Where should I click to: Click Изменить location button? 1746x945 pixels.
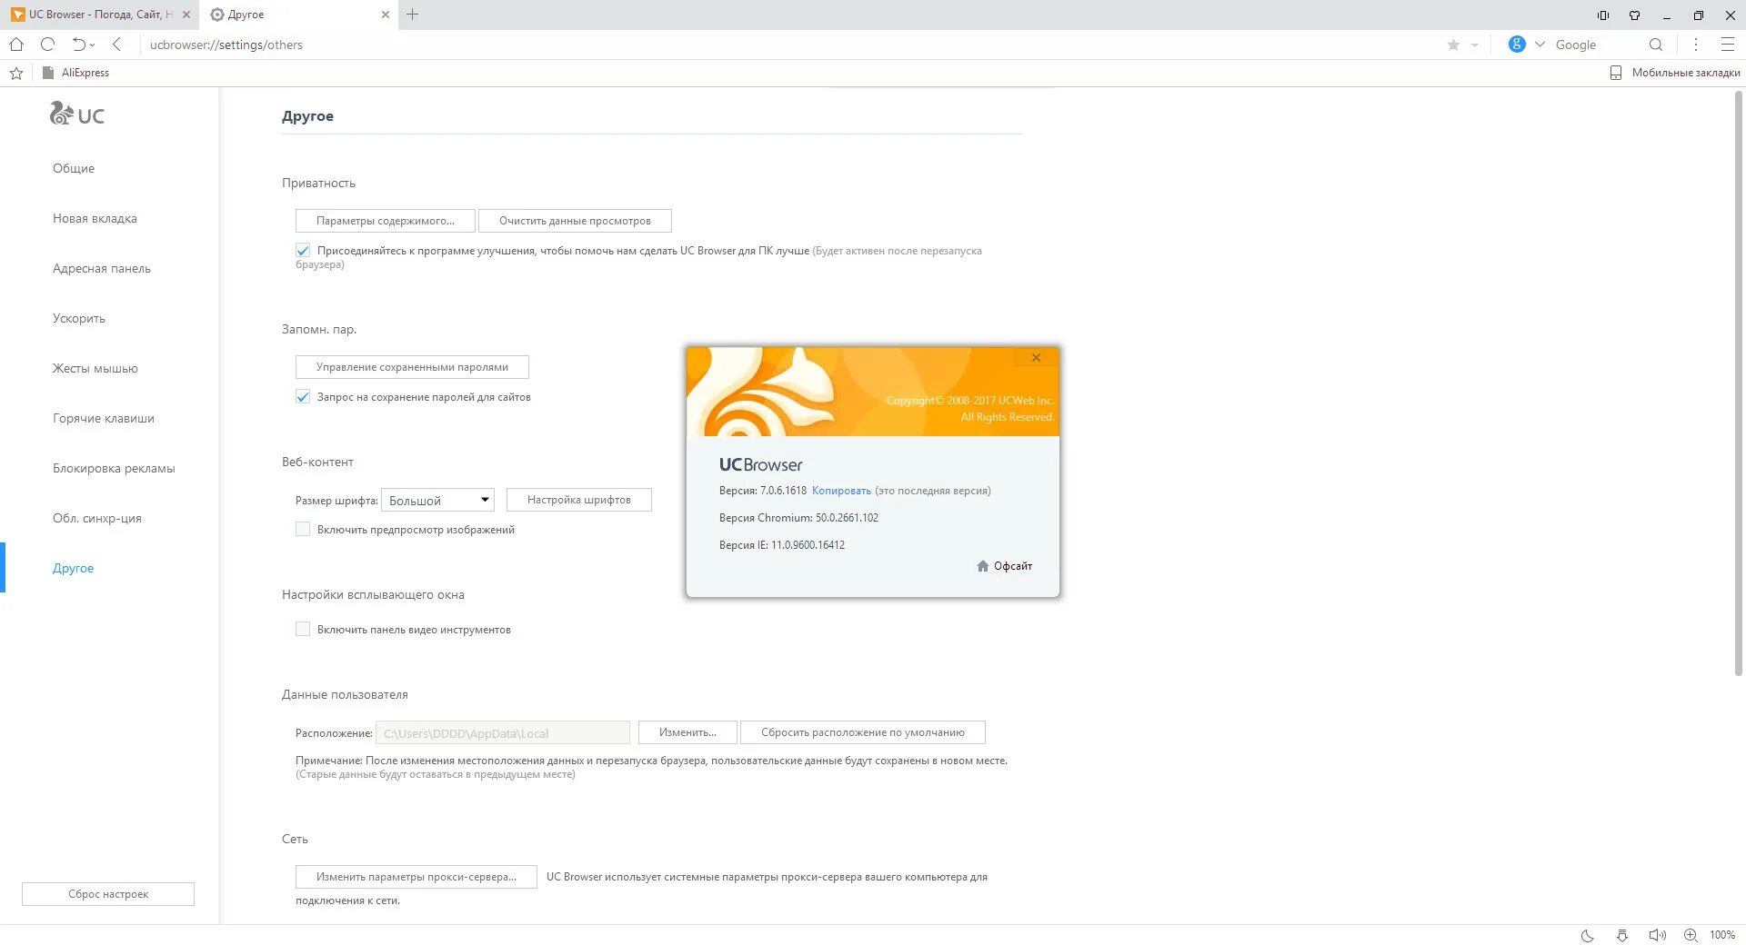tap(687, 732)
